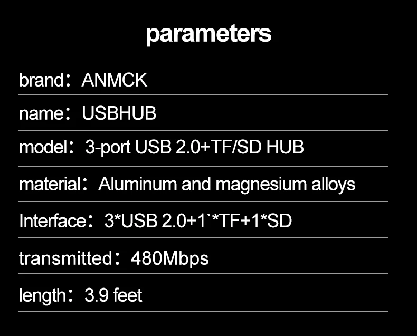
Task: Select the ANMCK brand value
Action: 115,80
